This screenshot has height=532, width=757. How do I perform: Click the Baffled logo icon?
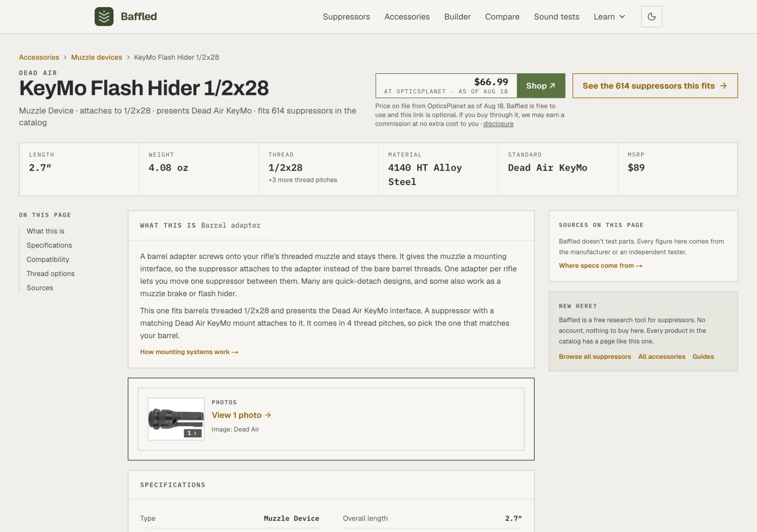[104, 17]
